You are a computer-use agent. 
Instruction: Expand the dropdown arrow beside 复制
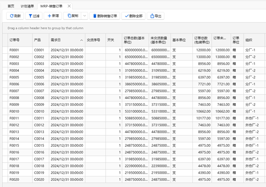click(85, 16)
